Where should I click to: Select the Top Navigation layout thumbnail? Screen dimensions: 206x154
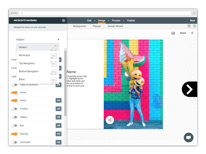(x=54, y=64)
